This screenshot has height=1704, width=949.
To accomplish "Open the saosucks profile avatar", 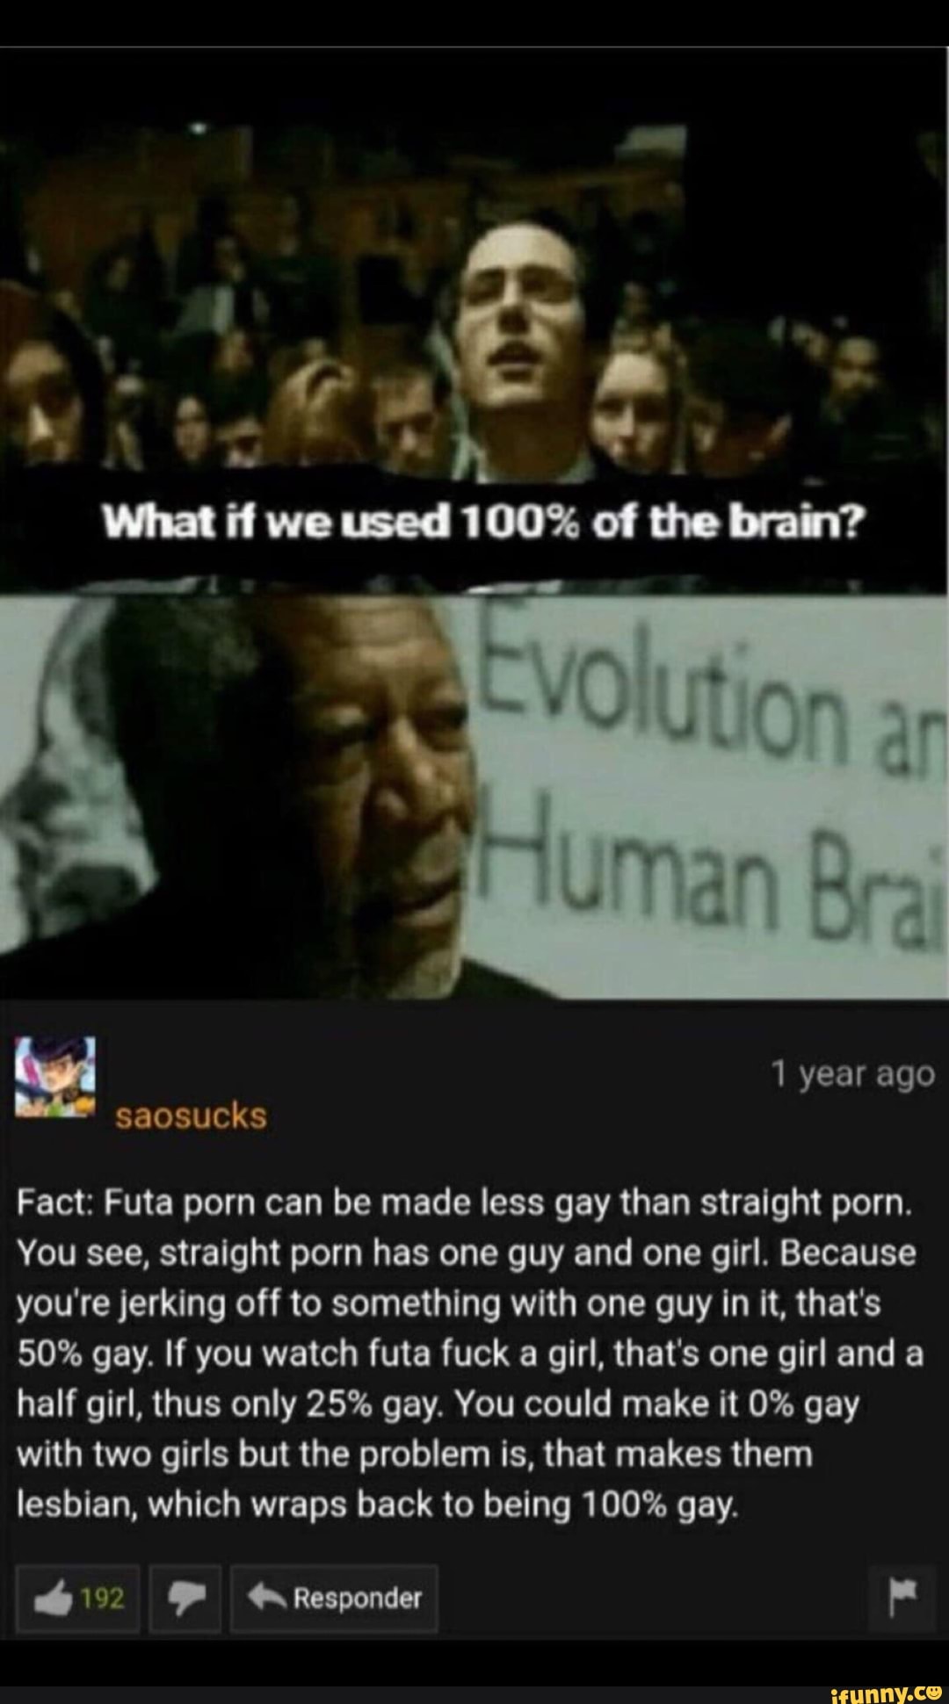I will coord(55,1076).
